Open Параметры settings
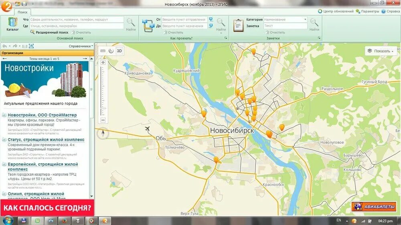 [367, 11]
